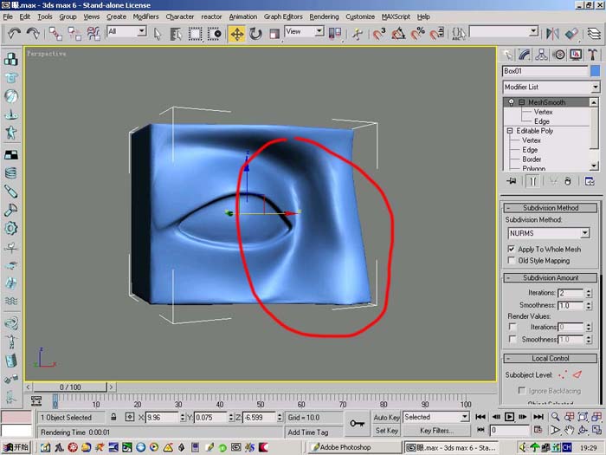Image resolution: width=606 pixels, height=455 pixels.
Task: Choose the Select Object arrow tool
Action: (158, 34)
